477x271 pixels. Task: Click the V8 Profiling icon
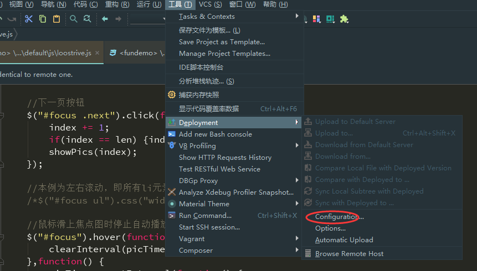172,145
